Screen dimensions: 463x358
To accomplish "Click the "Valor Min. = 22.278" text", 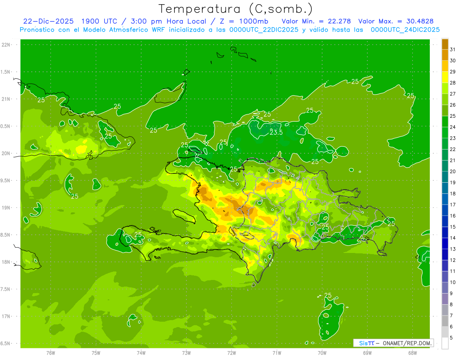I will point(316,21).
